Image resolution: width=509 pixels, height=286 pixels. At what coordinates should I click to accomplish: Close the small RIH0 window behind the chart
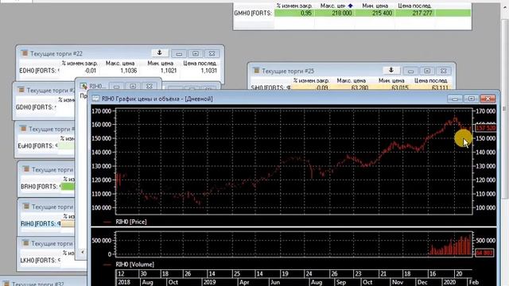[150, 87]
